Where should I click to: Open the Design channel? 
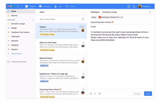coord(21,28)
